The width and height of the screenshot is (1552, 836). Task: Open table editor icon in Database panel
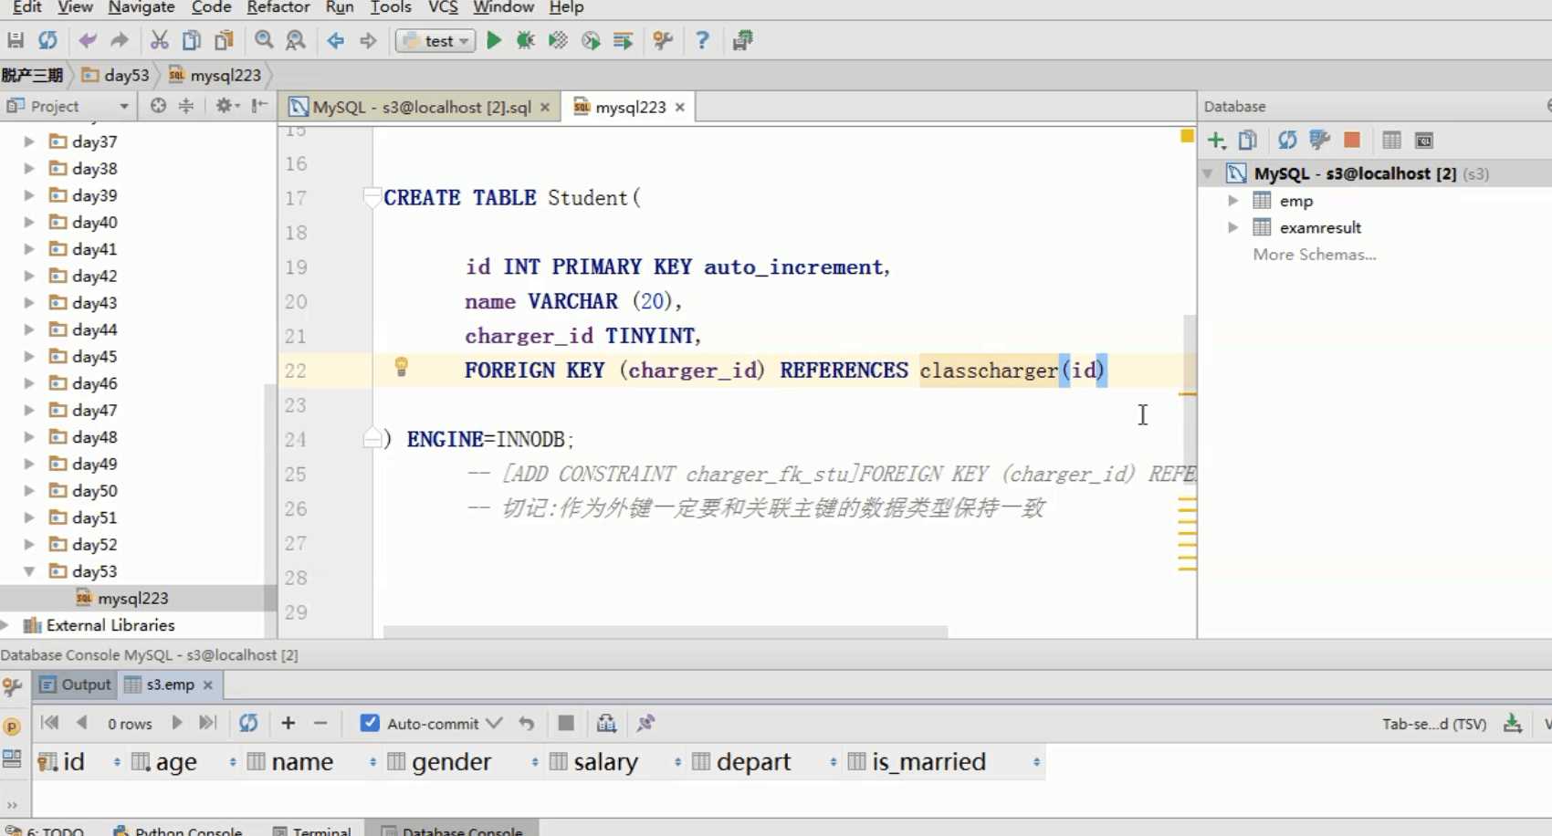click(x=1391, y=141)
